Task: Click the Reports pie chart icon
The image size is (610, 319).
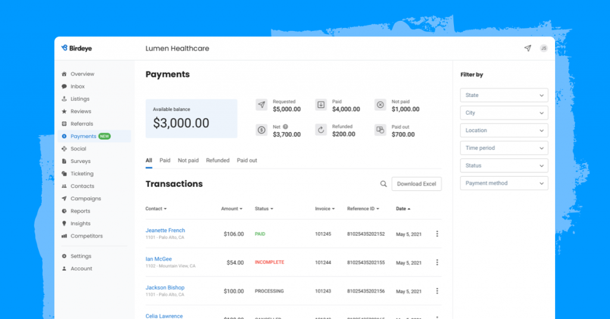Action: tap(64, 211)
